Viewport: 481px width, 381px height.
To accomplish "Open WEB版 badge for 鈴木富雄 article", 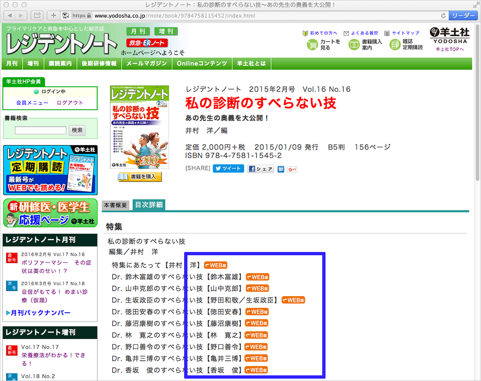I will (257, 277).
